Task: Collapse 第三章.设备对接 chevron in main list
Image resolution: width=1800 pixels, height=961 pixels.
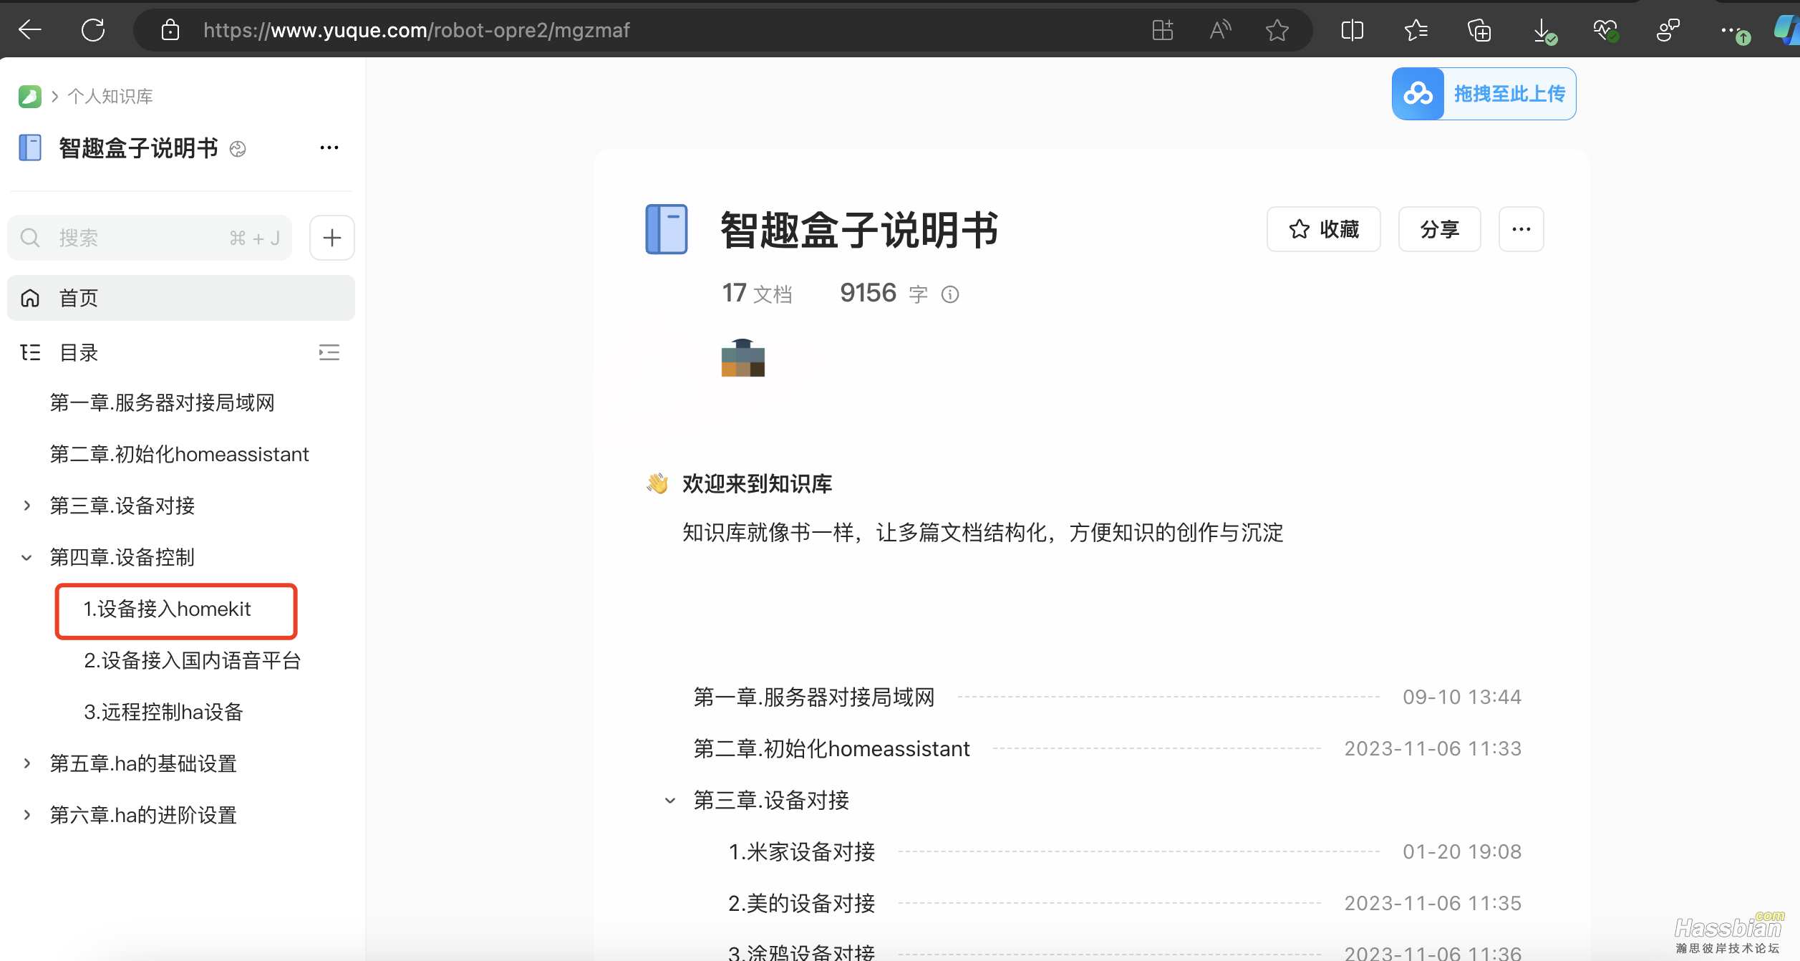Action: [x=670, y=800]
